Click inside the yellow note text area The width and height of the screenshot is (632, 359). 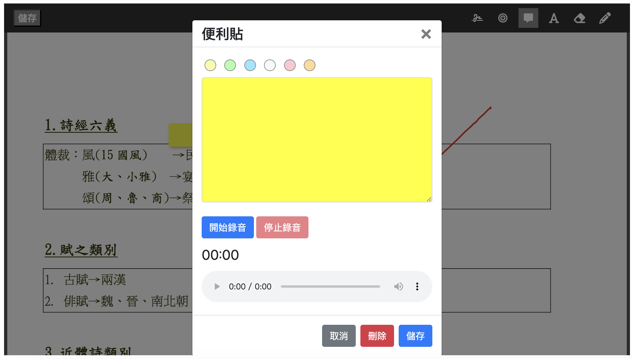pyautogui.click(x=317, y=140)
